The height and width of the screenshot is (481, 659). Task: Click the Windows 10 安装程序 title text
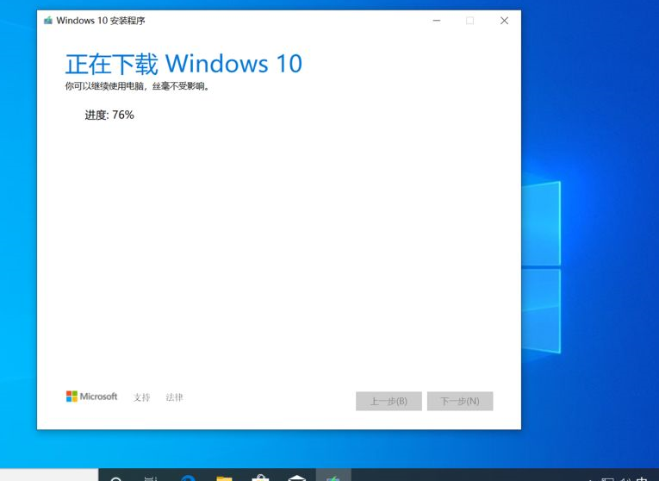101,21
